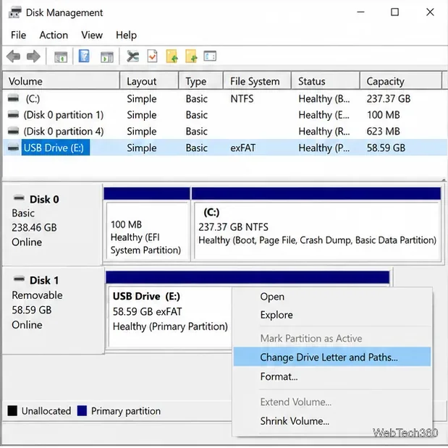Choose Shrink Volume... in the context menu
Viewport: 448px width, 448px height.
coord(332,420)
